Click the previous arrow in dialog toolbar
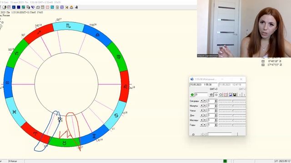 click(x=240, y=95)
